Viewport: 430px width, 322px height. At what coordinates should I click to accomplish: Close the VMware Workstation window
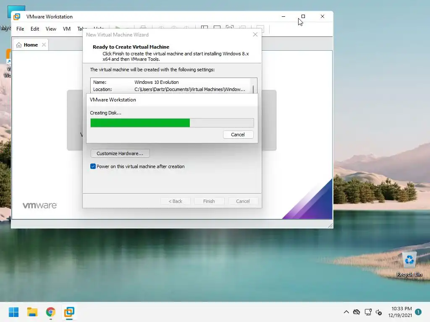[322, 16]
